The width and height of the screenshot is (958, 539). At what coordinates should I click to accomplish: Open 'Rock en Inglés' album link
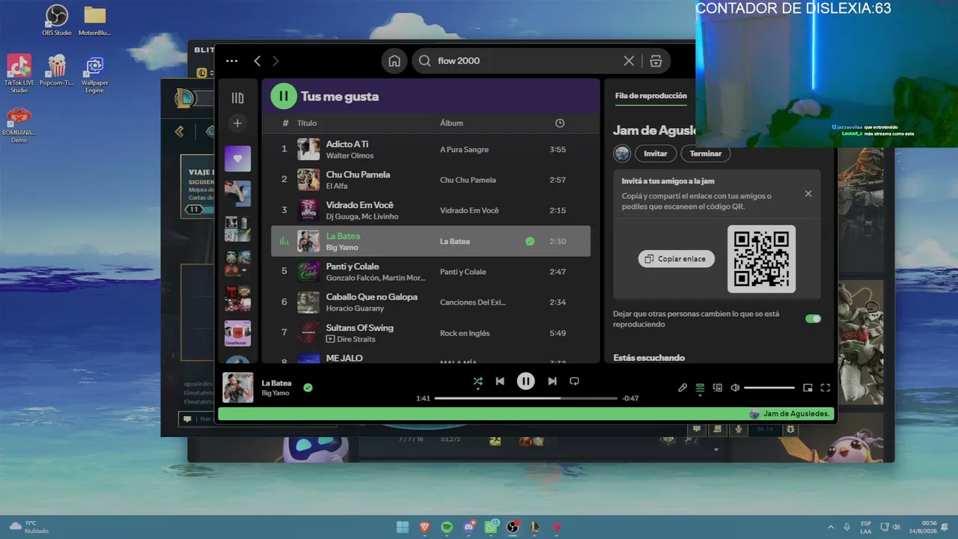[x=463, y=333]
